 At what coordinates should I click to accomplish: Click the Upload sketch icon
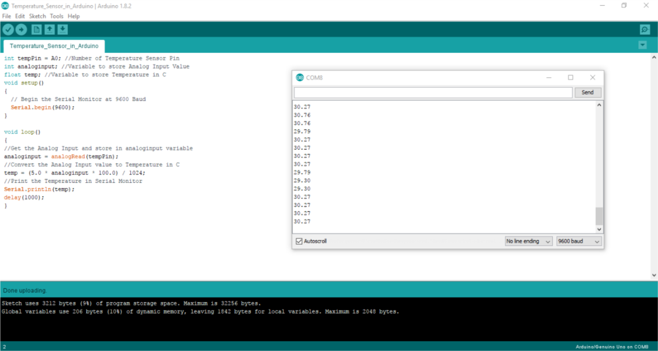pos(21,29)
